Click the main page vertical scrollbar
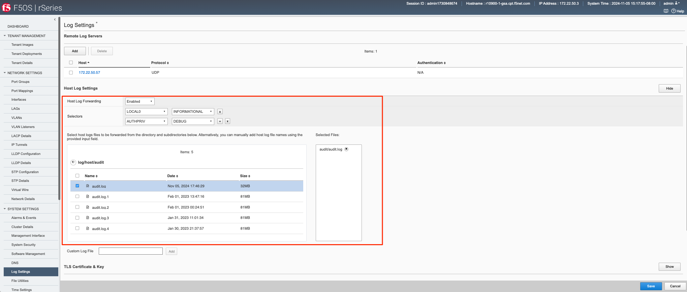The image size is (687, 292). click(686, 138)
